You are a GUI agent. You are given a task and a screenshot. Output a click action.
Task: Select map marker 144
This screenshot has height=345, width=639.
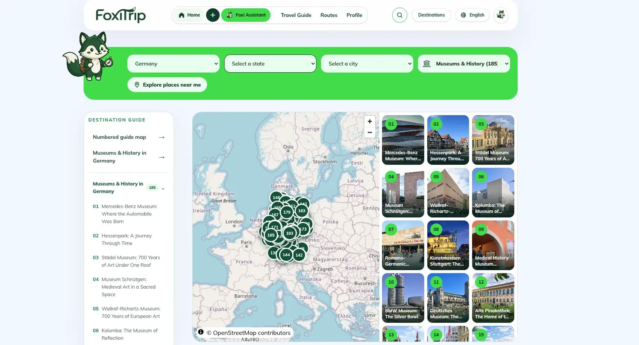click(286, 255)
